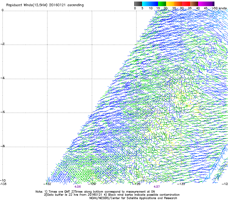The height and width of the screenshot is (200, 228).
Task: Click the '35' legend scale number
Action: (190, 8)
